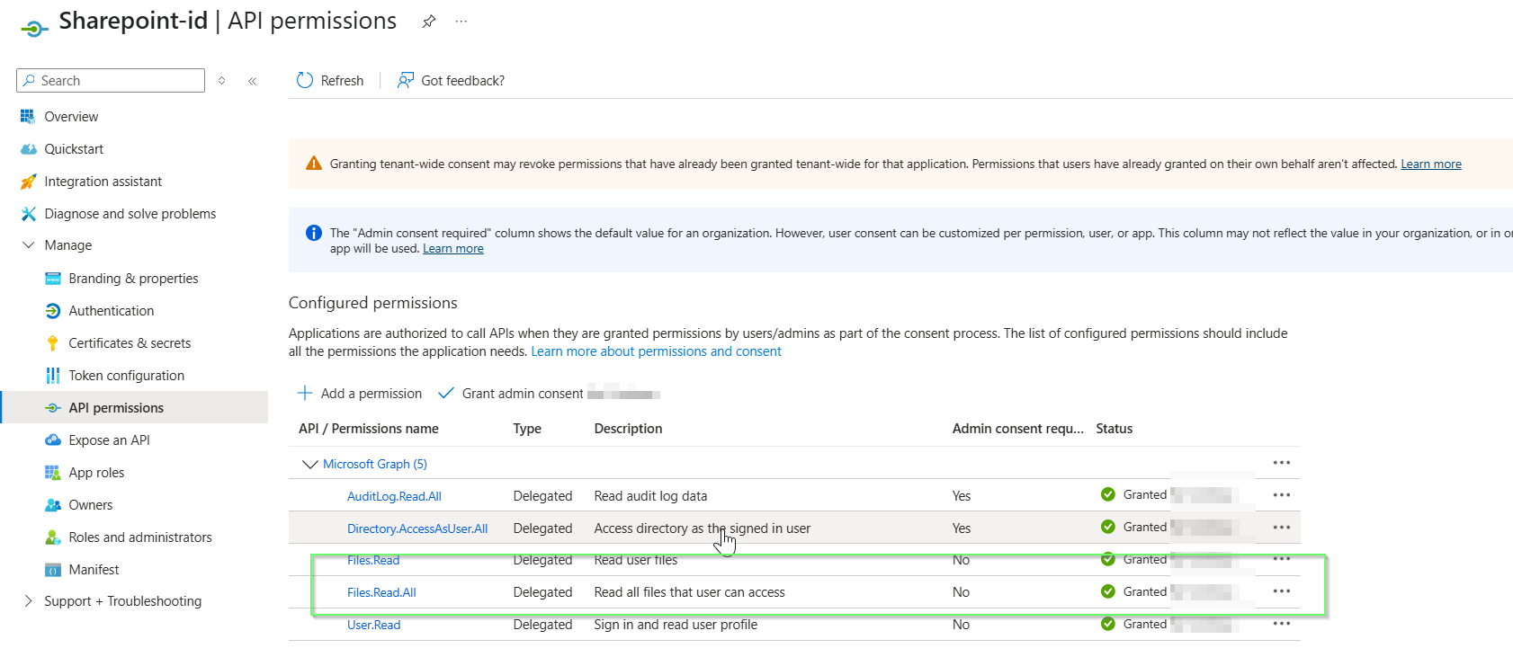Click the orange warning triangle icon
Viewport: 1513px width, 666px height.
[314, 164]
